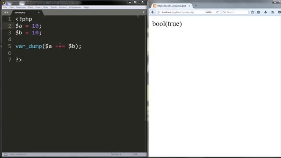Bookmark this page with star icon
Viewport: 281px width, 158px height.
(252, 12)
